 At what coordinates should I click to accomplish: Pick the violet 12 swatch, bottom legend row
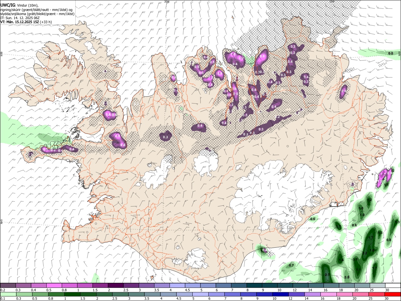[x=296, y=294]
